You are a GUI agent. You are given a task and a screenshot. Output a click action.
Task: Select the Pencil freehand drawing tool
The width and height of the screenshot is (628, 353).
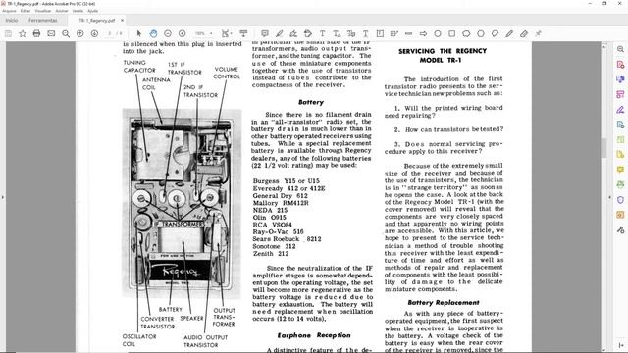[509, 34]
